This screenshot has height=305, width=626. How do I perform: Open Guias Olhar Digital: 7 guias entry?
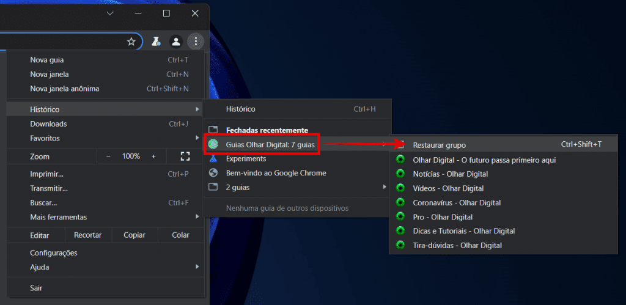click(x=297, y=144)
